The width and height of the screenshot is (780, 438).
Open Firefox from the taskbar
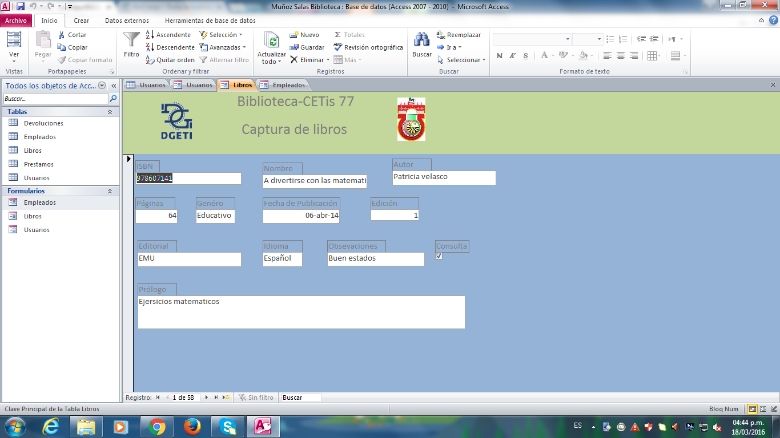(x=192, y=427)
